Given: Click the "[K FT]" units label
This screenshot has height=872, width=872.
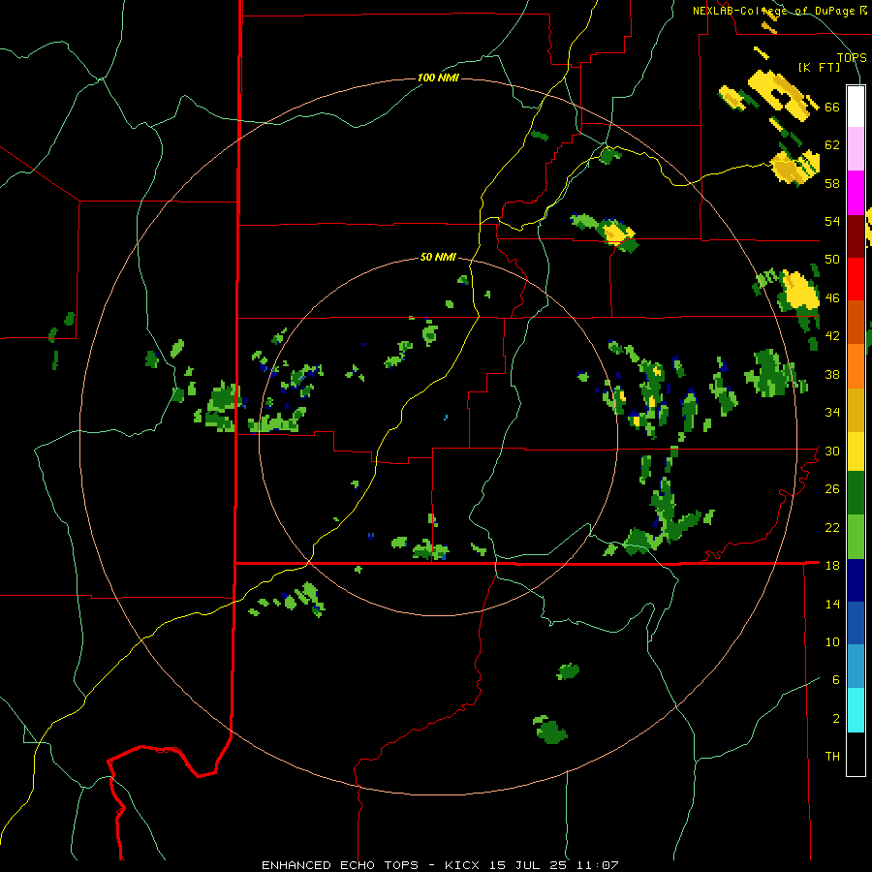Looking at the screenshot, I should (x=819, y=67).
